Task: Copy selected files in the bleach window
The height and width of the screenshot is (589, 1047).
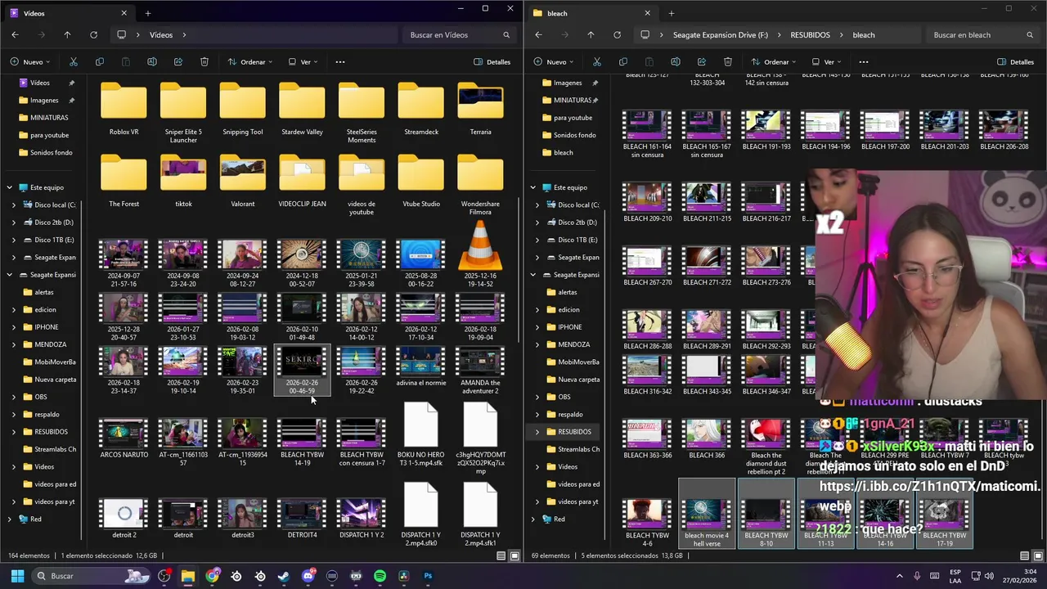Action: (x=622, y=61)
